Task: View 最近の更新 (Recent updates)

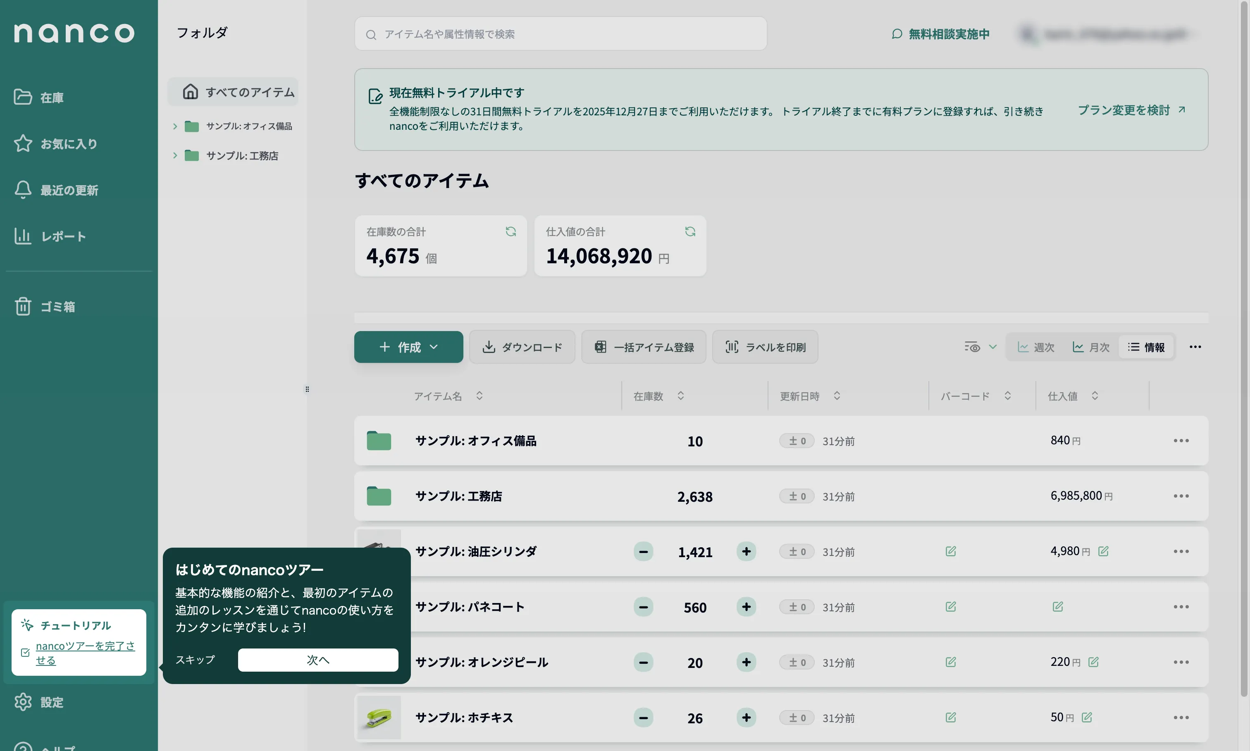Action: click(69, 190)
